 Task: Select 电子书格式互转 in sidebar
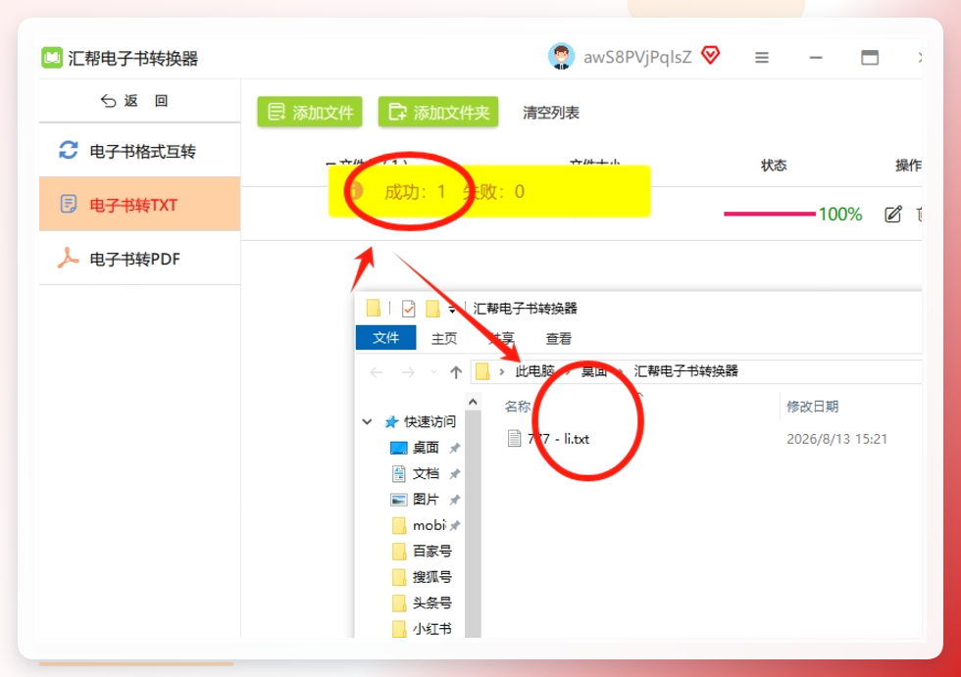[139, 151]
